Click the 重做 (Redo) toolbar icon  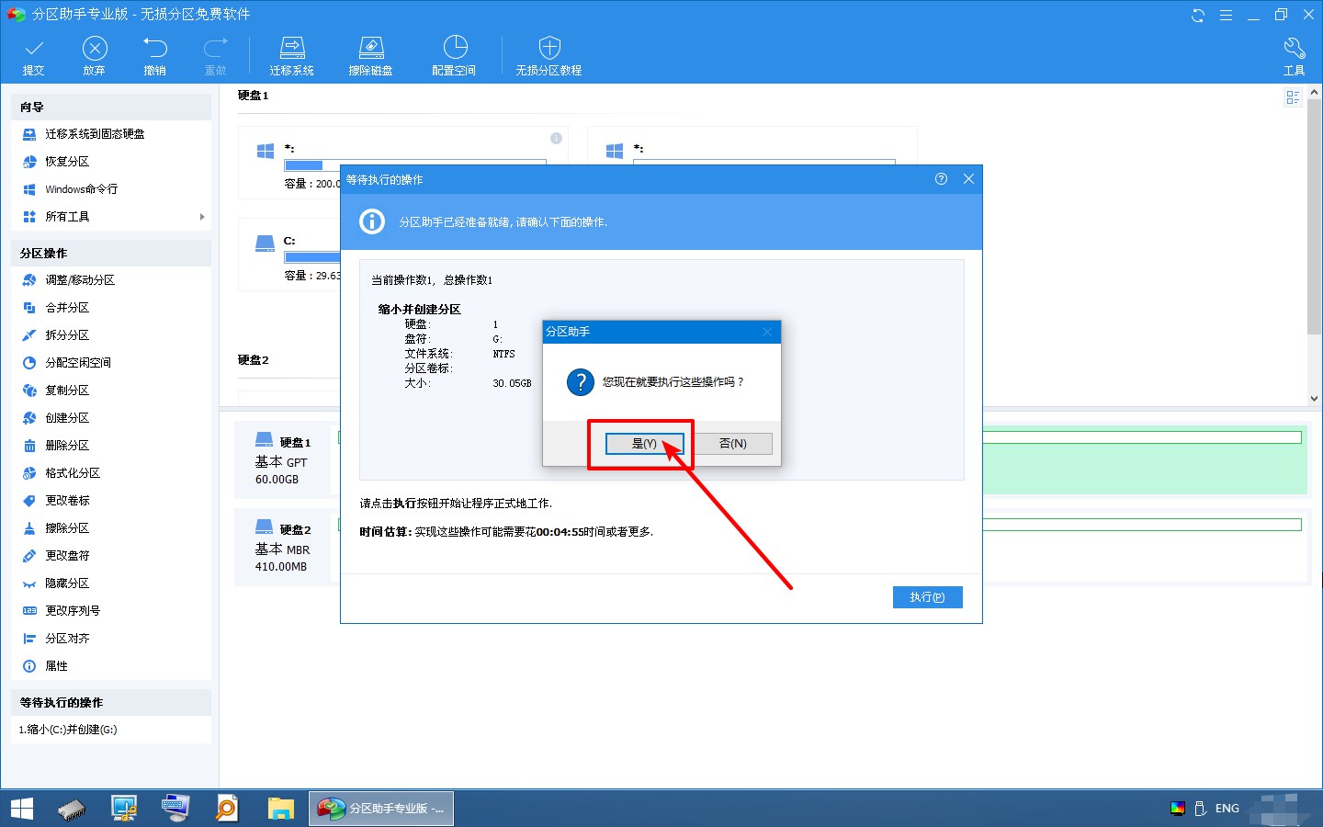(x=215, y=56)
